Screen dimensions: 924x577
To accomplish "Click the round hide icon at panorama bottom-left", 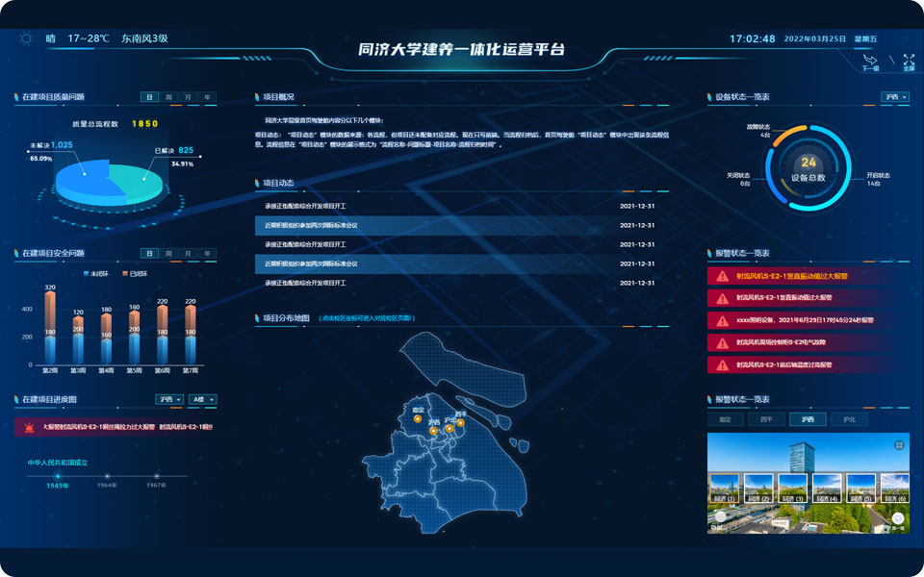I will [720, 517].
